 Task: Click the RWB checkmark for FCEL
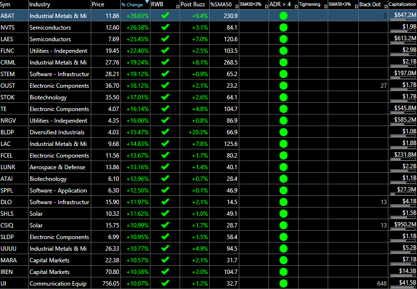coord(165,155)
